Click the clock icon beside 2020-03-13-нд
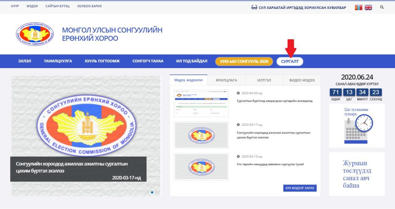 (238, 157)
